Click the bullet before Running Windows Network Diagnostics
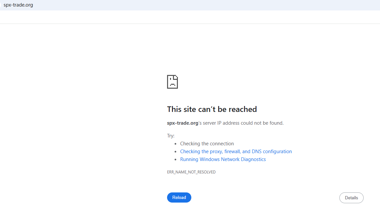 (176, 159)
